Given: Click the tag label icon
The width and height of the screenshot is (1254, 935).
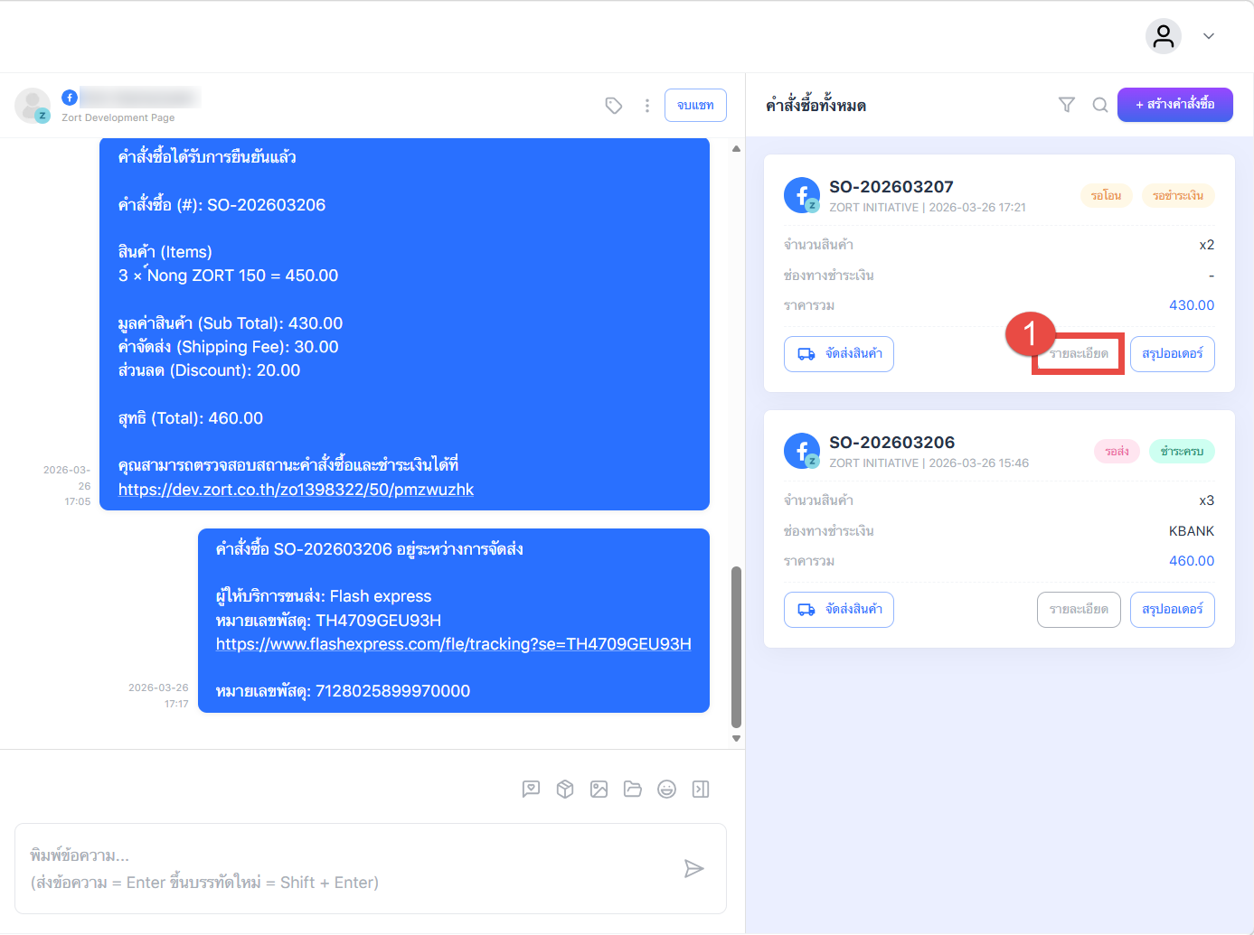Looking at the screenshot, I should click(614, 106).
